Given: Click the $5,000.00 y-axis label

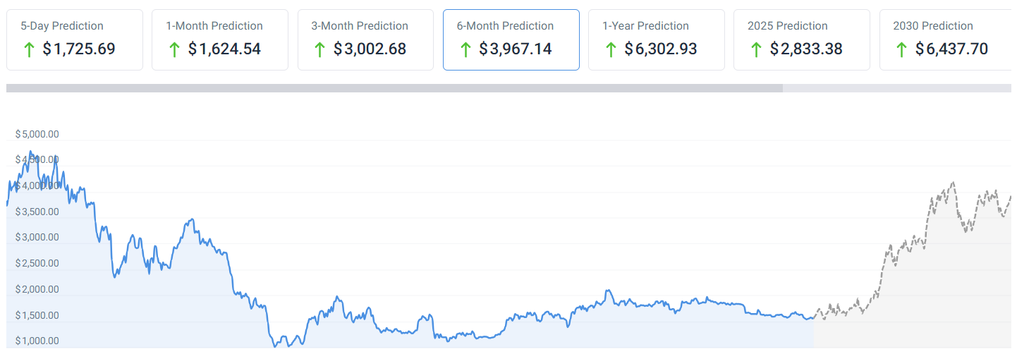Looking at the screenshot, I should [37, 134].
